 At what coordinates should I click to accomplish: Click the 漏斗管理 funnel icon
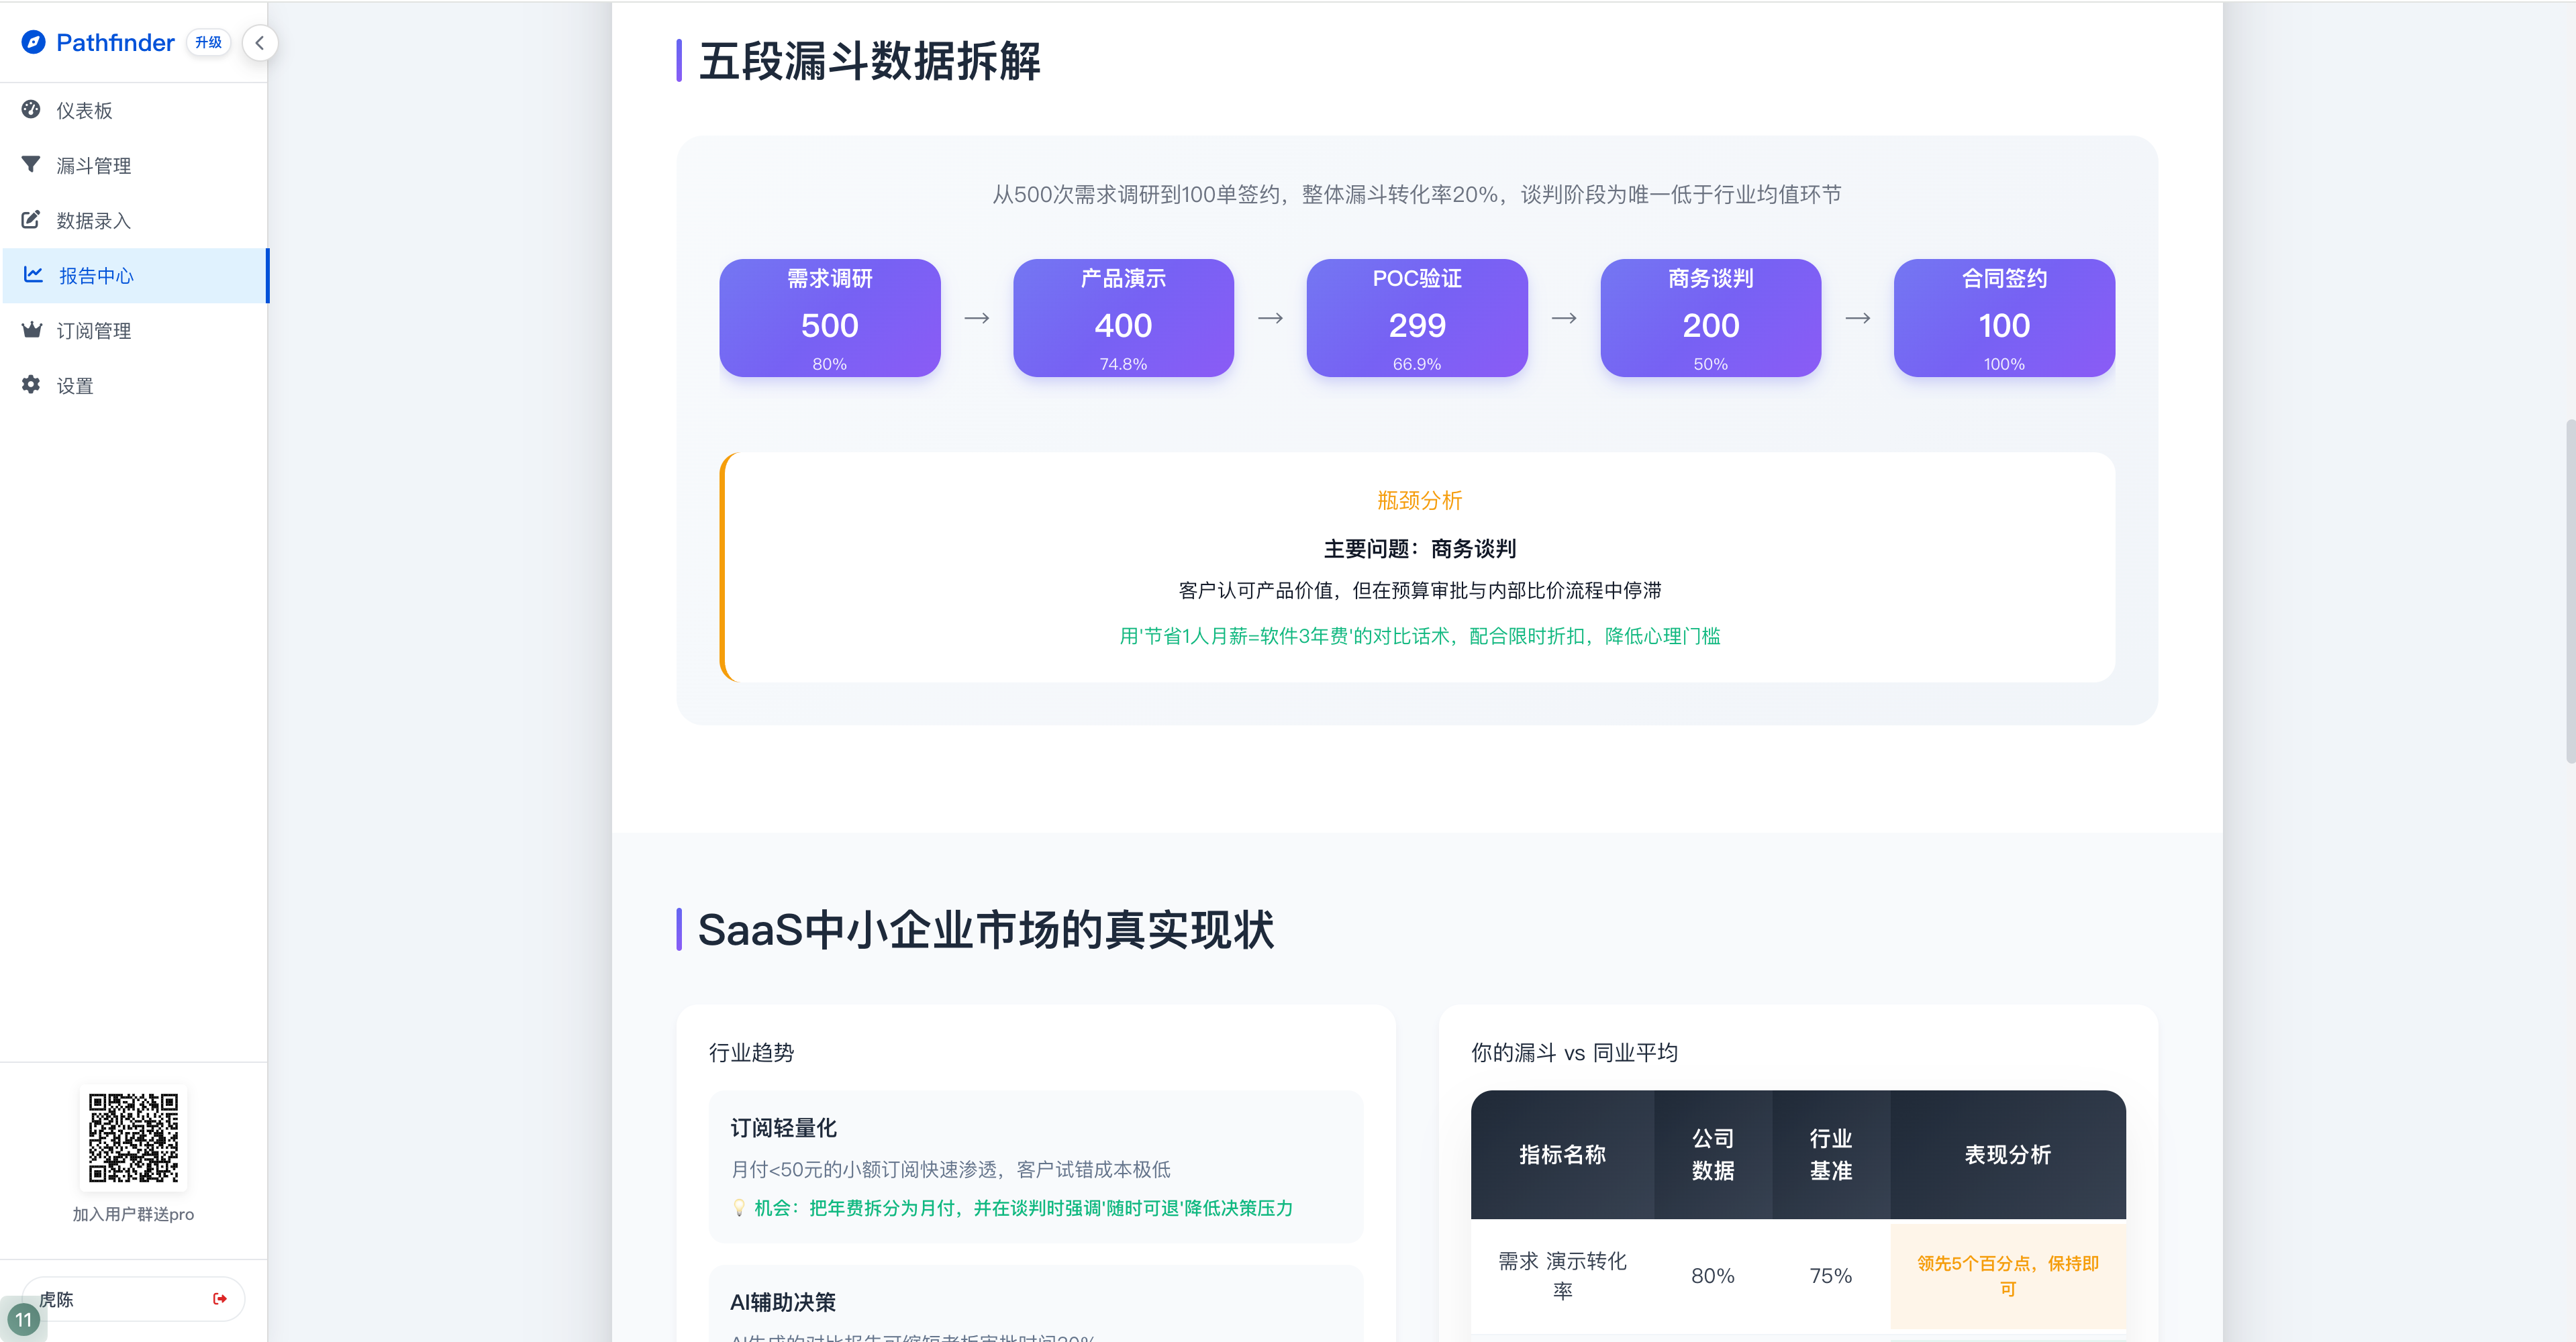tap(31, 164)
